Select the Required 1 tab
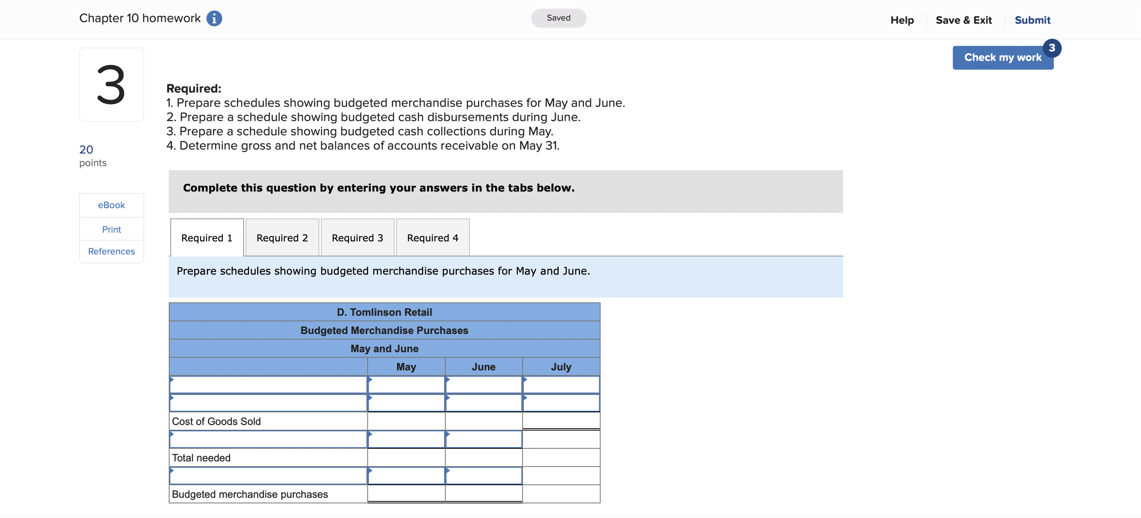1141x518 pixels. [206, 238]
